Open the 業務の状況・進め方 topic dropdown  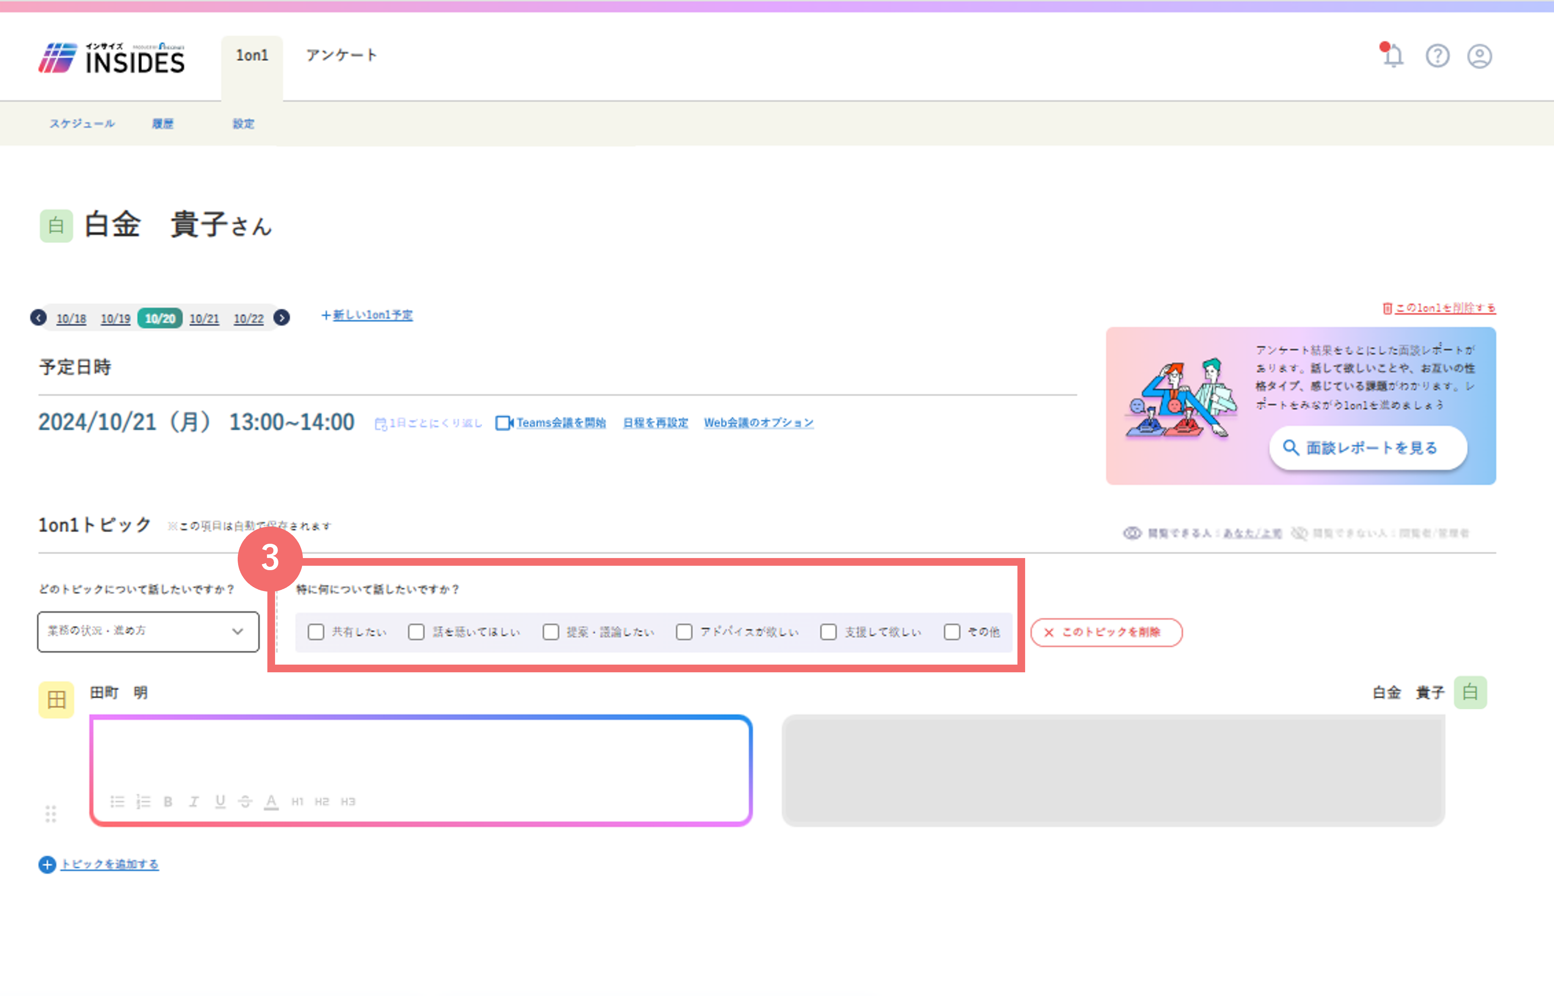(148, 631)
